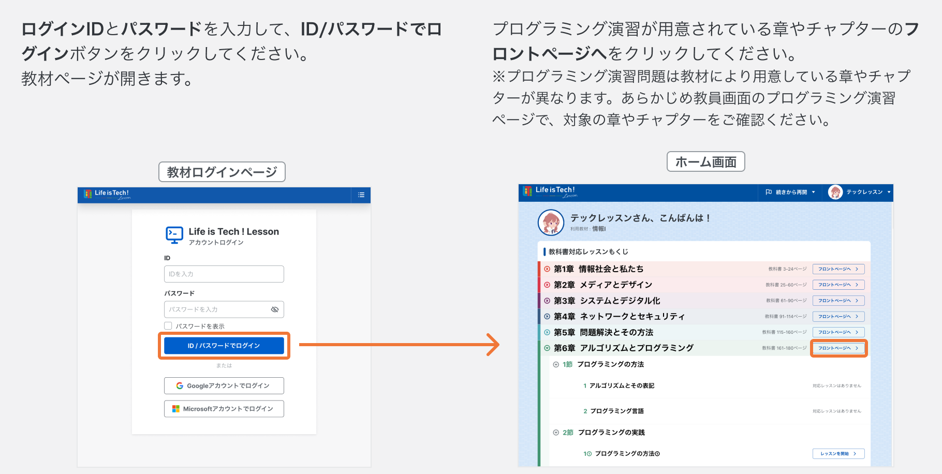
Task: Click the アカウントログイン subtitle
Action: pyautogui.click(x=216, y=243)
